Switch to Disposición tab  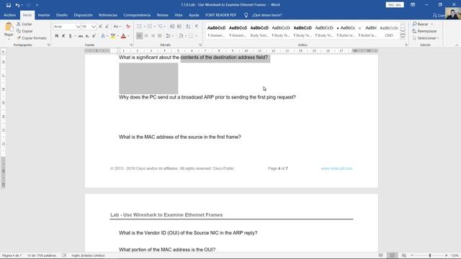(83, 15)
